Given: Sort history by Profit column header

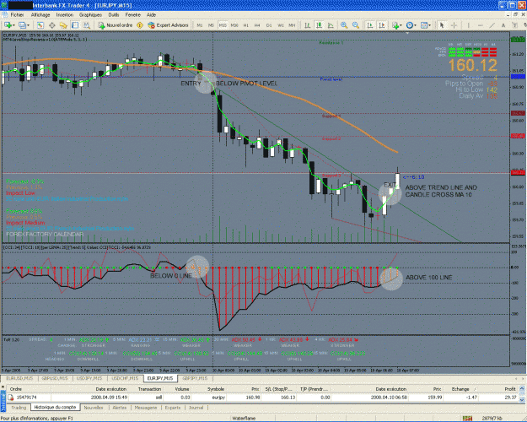Looking at the screenshot, I should coord(498,389).
